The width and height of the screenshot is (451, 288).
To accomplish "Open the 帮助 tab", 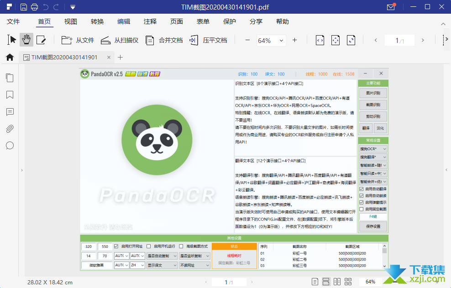I will coord(283,21).
